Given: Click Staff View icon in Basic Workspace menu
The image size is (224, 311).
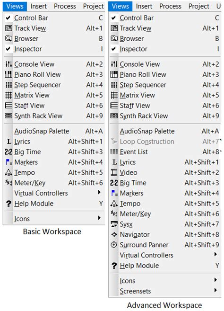Looking at the screenshot, I should pyautogui.click(x=9, y=106).
